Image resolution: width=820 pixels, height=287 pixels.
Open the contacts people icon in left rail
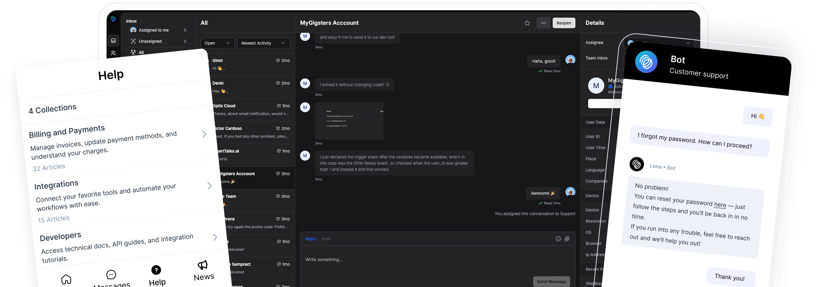[113, 53]
